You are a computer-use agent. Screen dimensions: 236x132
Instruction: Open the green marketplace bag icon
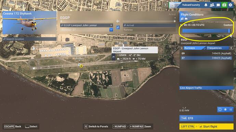pos(224,5)
